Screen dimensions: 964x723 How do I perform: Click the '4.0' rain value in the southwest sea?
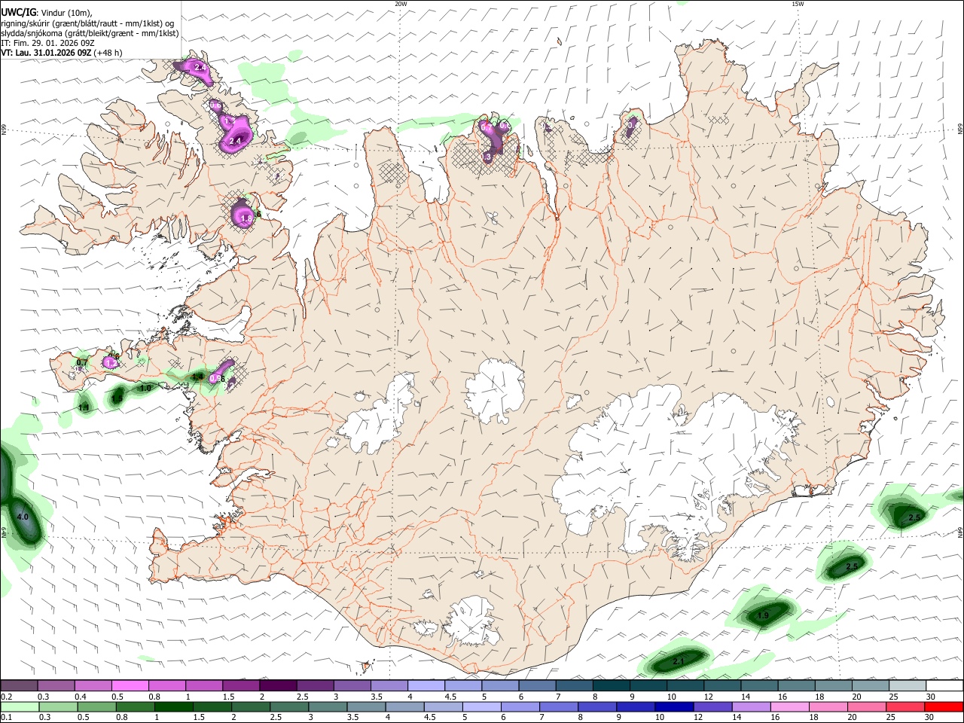[x=23, y=517]
